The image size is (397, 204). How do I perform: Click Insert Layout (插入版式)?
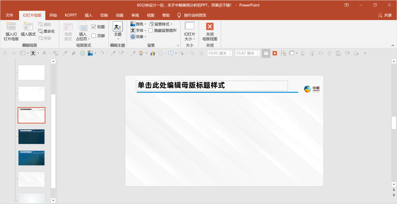[x=28, y=30]
